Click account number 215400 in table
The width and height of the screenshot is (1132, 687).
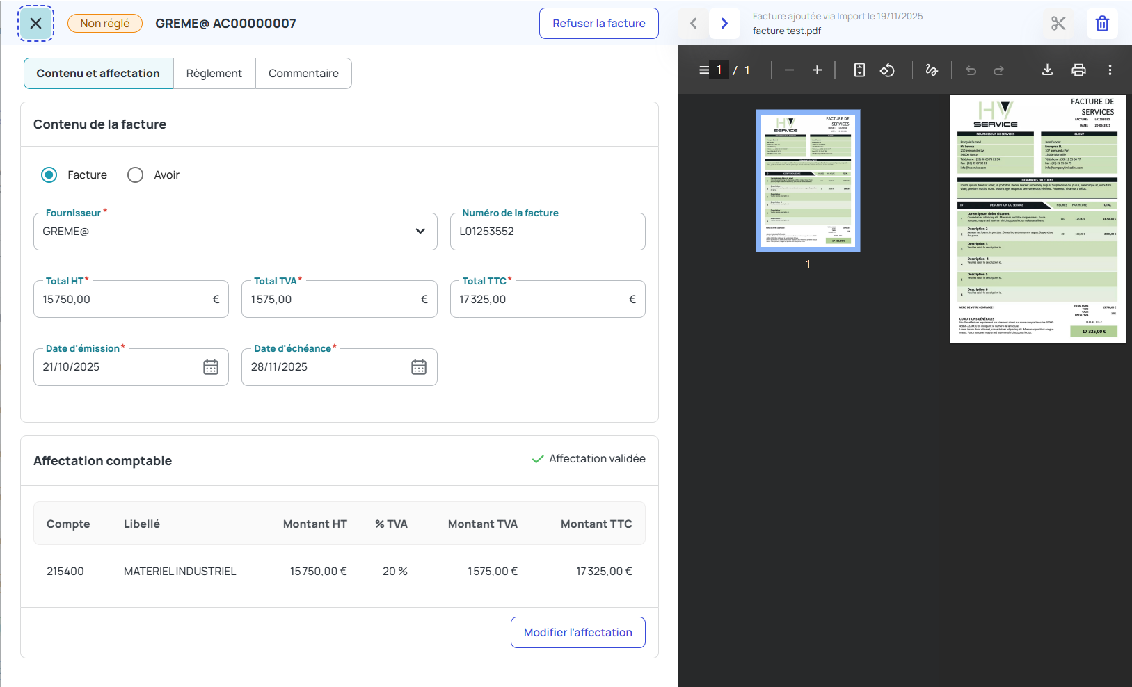tap(65, 571)
